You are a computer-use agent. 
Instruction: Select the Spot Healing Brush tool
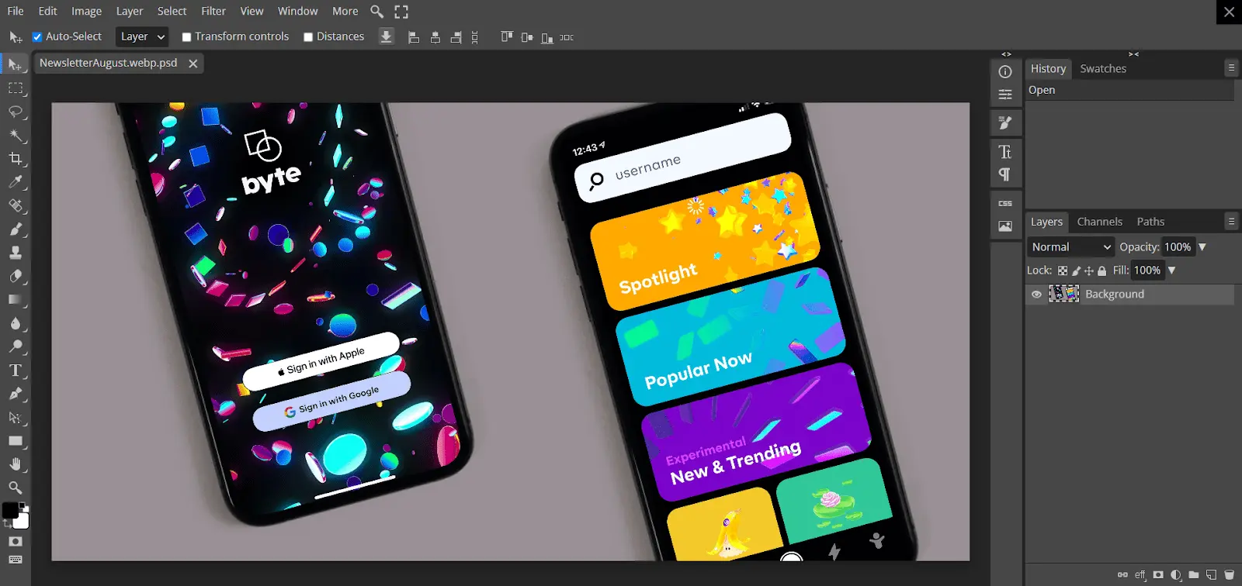[16, 205]
